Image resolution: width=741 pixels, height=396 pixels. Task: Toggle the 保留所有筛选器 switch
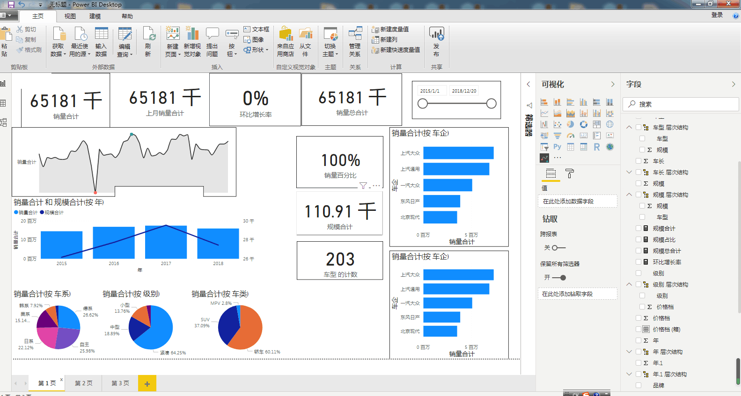click(559, 277)
